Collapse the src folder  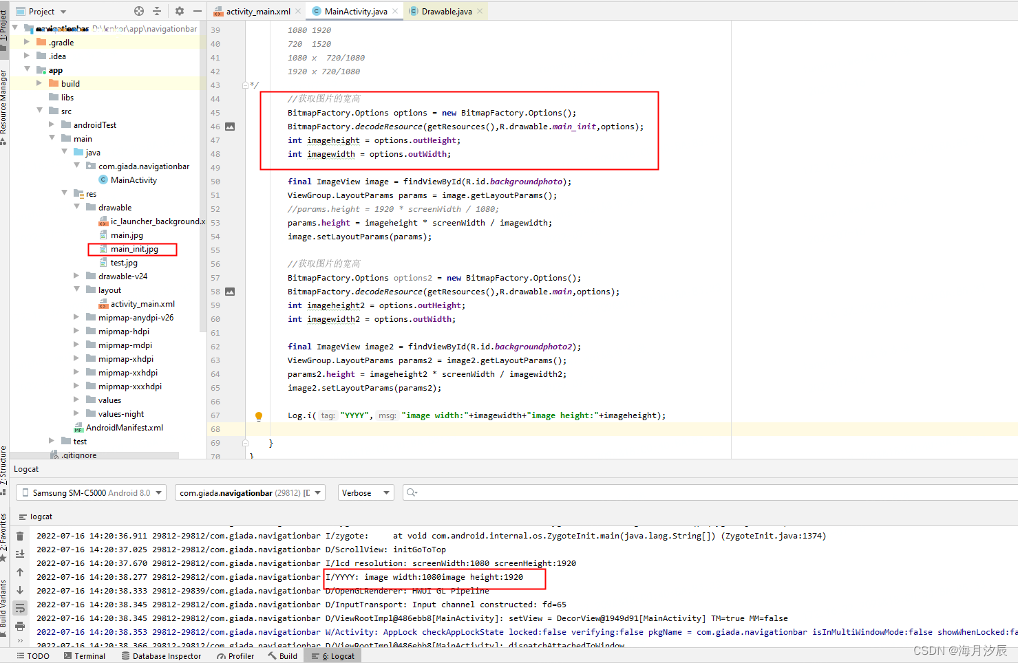(39, 111)
